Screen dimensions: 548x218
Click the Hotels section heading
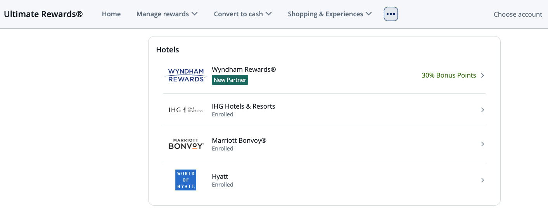coord(168,50)
